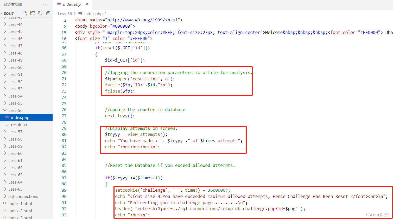Open the w3.org xhtml link in code
The width and height of the screenshot is (393, 219).
(x=142, y=20)
